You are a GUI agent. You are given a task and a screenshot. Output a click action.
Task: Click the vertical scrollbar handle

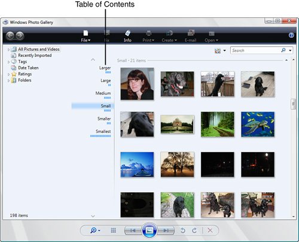click(x=293, y=104)
